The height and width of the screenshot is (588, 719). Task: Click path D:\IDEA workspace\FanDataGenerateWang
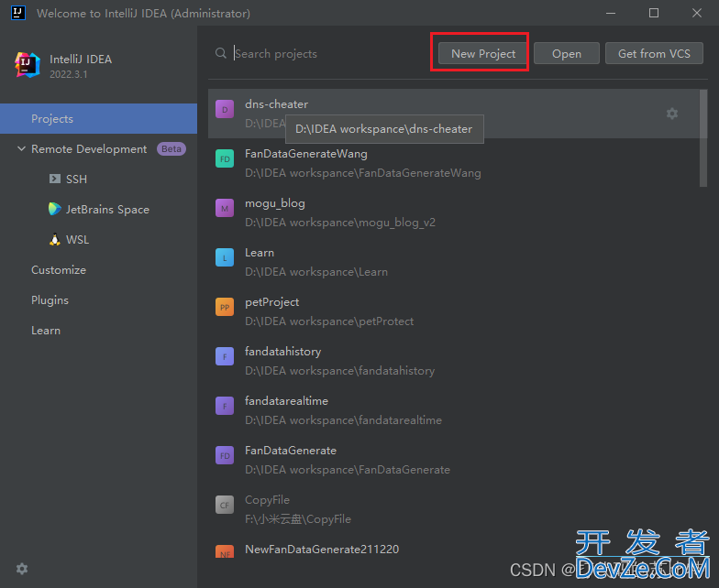pyautogui.click(x=363, y=172)
